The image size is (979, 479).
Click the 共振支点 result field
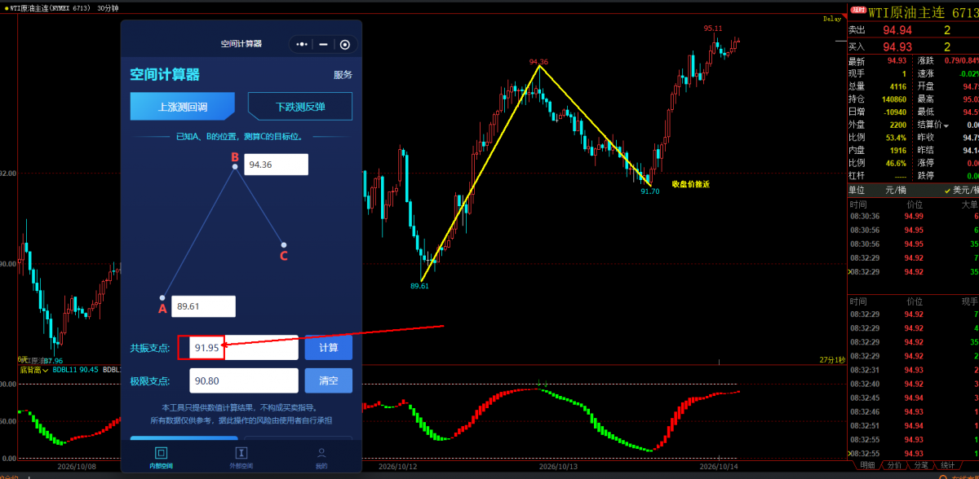pyautogui.click(x=244, y=348)
